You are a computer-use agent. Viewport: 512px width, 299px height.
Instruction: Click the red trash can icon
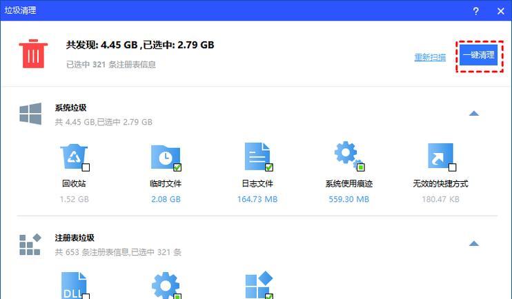pos(33,54)
